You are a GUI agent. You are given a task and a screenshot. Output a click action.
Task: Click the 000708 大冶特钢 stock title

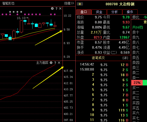pyautogui.click(x=120, y=4)
